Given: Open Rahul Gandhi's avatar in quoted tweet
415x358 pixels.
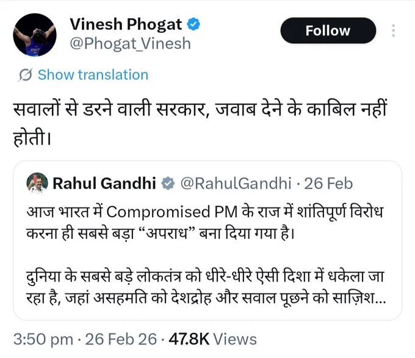Looking at the screenshot, I should point(37,183).
